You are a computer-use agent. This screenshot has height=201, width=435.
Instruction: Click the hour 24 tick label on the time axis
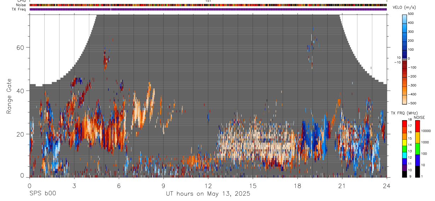pyautogui.click(x=387, y=185)
